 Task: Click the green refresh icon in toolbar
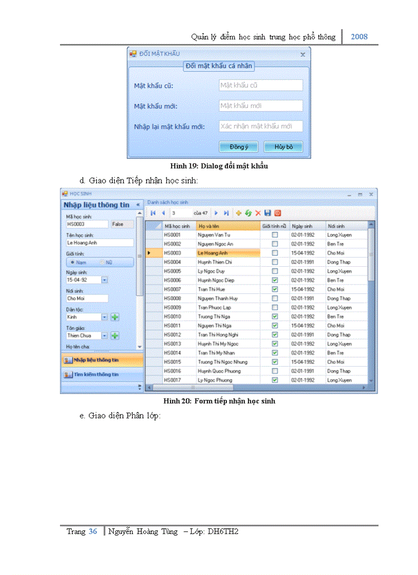click(248, 213)
